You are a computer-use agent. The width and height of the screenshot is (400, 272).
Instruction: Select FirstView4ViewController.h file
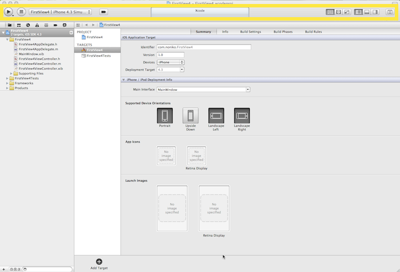point(39,59)
